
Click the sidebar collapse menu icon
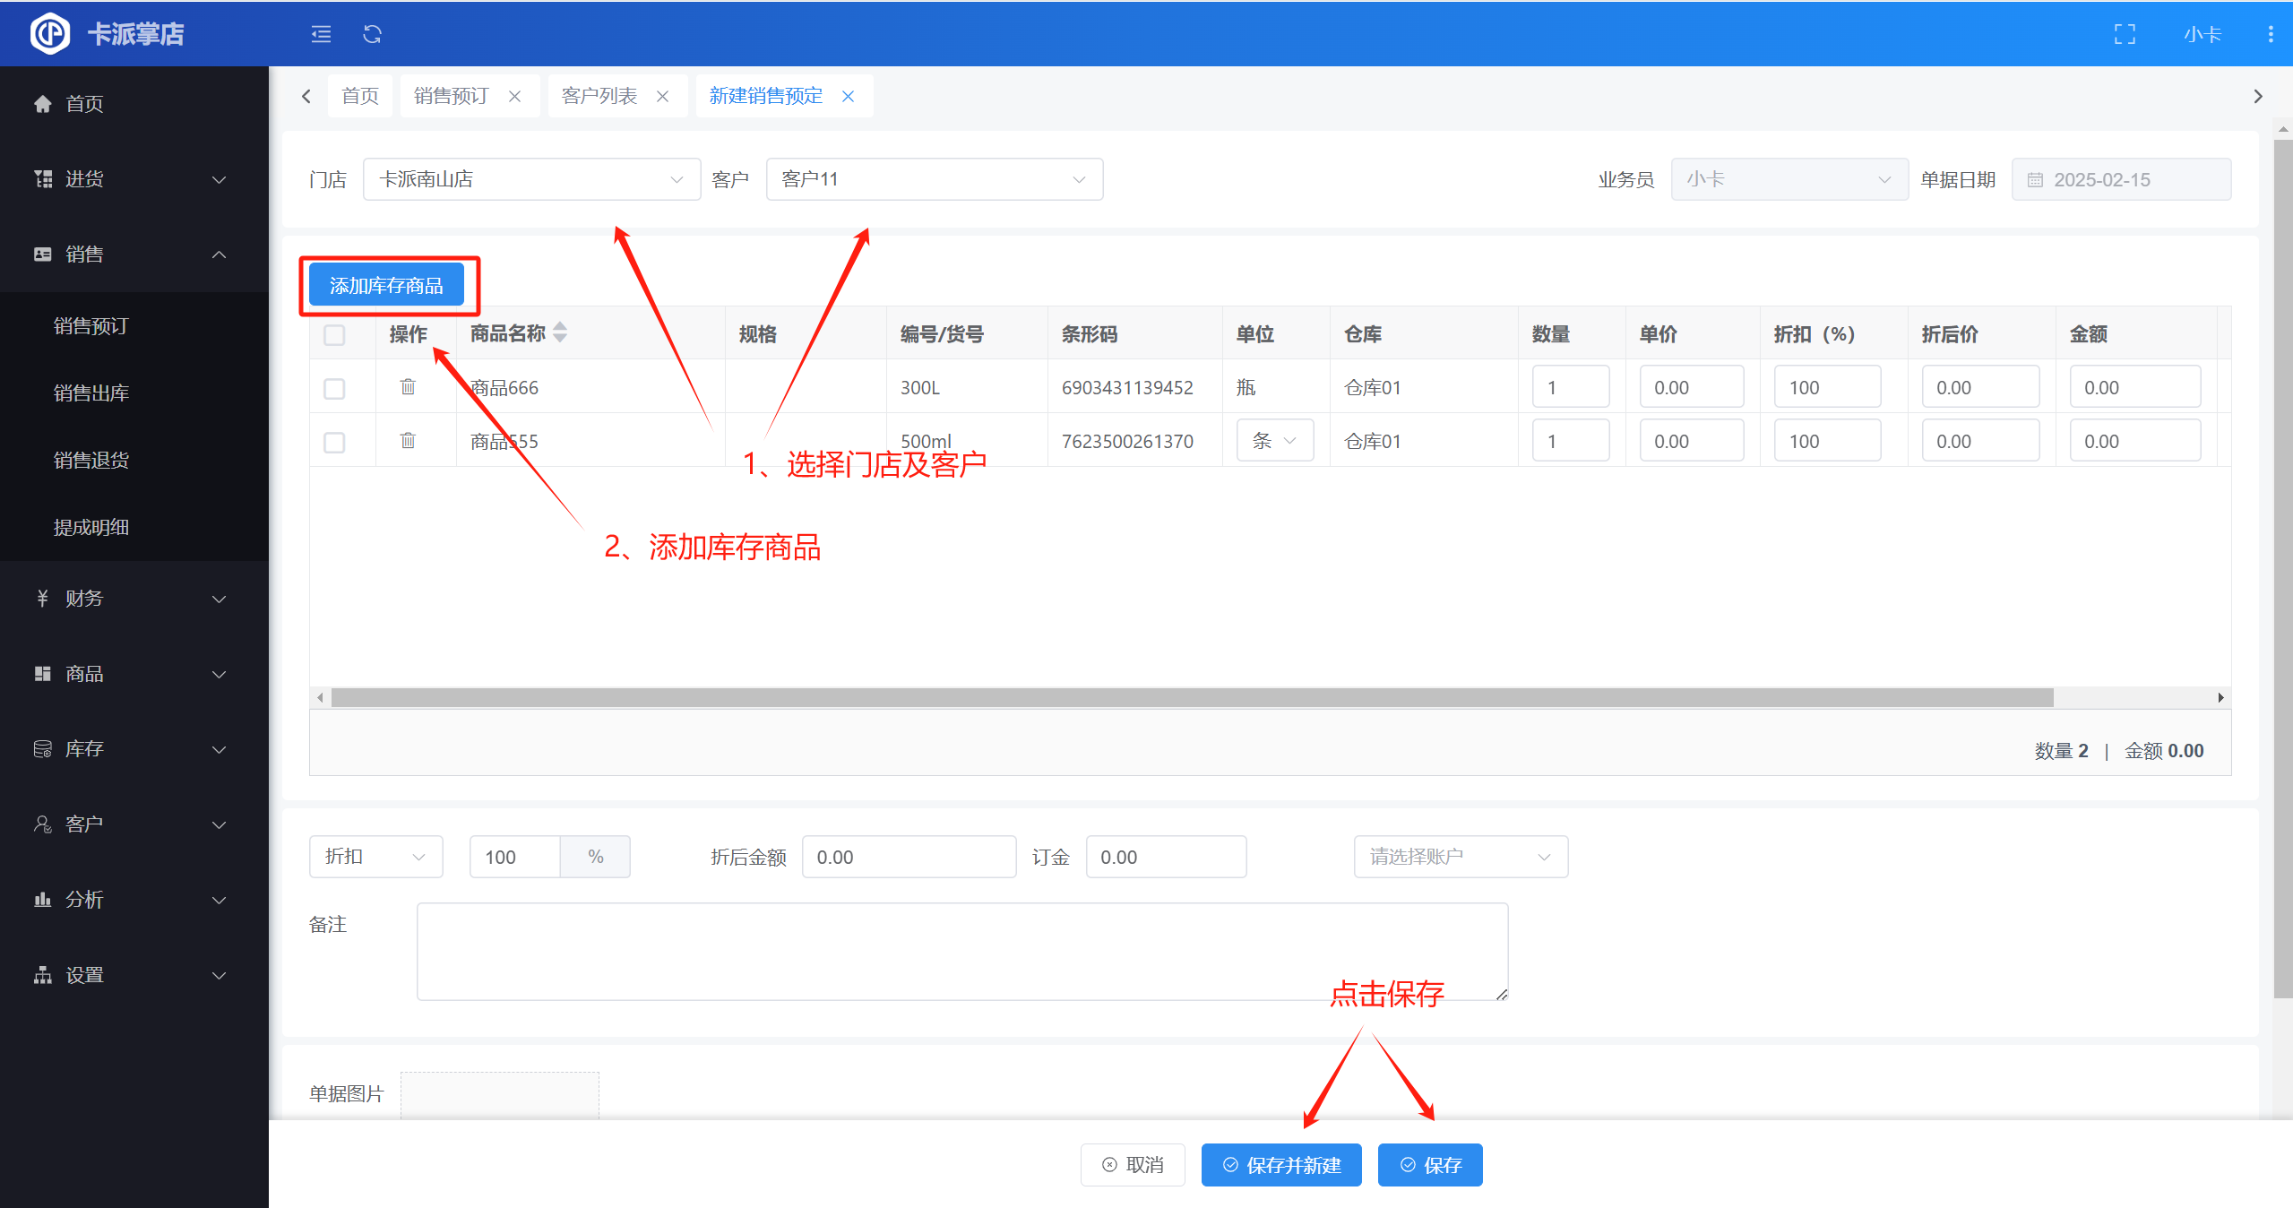click(x=321, y=34)
